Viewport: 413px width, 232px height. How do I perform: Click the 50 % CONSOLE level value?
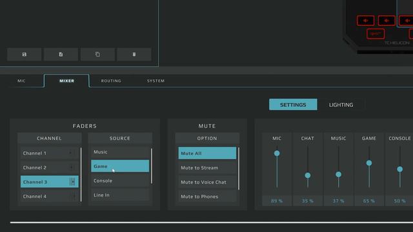399,200
